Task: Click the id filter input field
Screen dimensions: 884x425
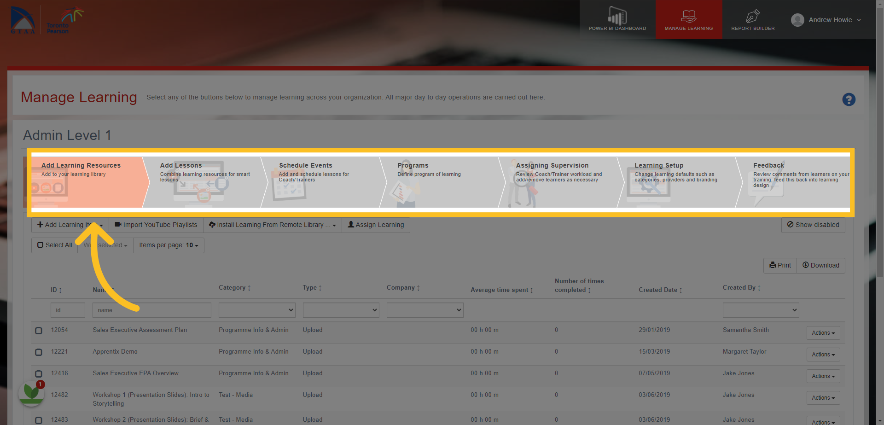Action: (68, 310)
